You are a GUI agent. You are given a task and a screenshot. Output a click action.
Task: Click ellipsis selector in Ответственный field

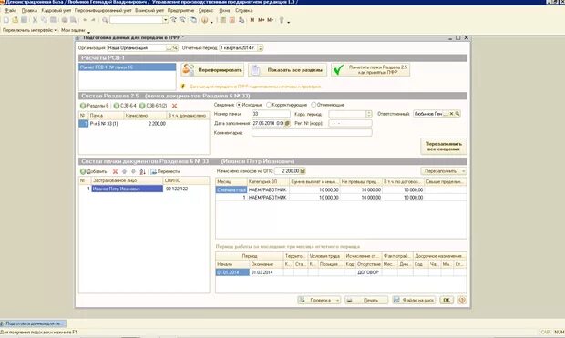click(446, 114)
